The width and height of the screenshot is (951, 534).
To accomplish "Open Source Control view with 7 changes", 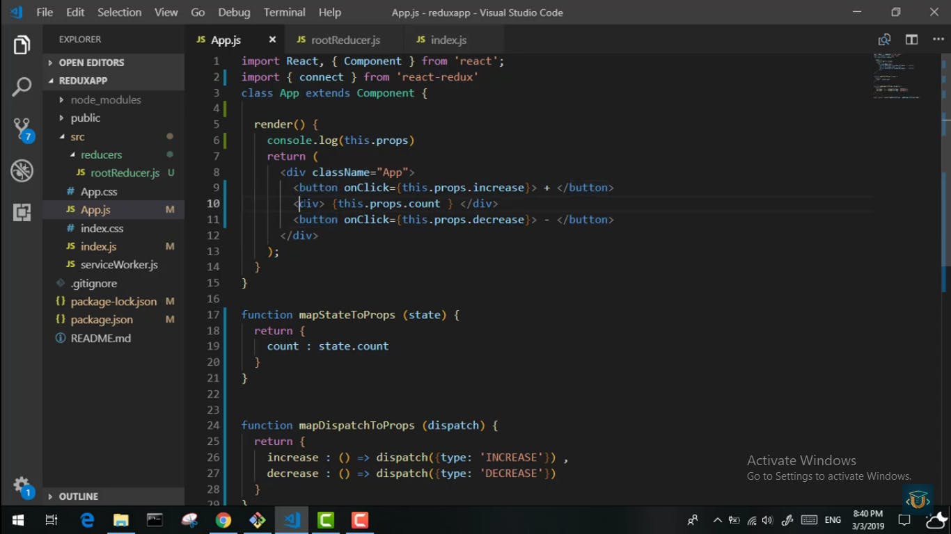I will (x=22, y=129).
